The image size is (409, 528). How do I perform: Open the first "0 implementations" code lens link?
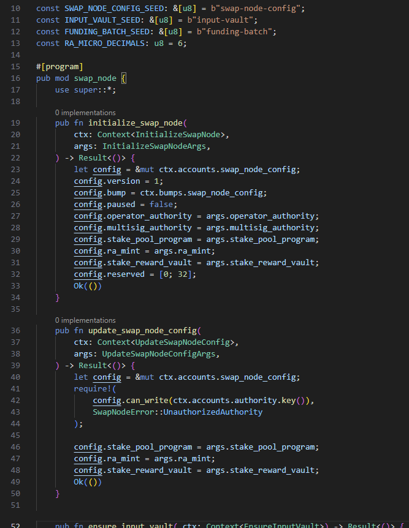(85, 113)
